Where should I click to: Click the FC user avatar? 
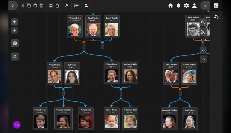click(17, 125)
